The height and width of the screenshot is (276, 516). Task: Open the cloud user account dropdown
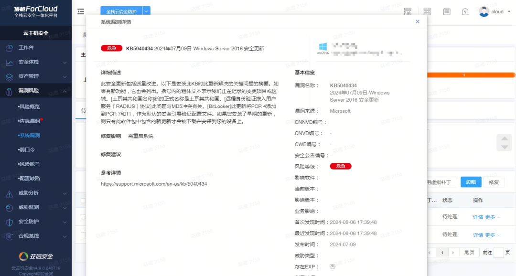pyautogui.click(x=509, y=11)
